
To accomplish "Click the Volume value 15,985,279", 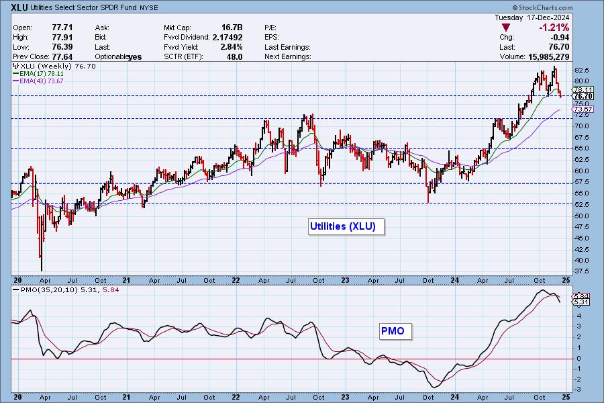I will (x=548, y=56).
